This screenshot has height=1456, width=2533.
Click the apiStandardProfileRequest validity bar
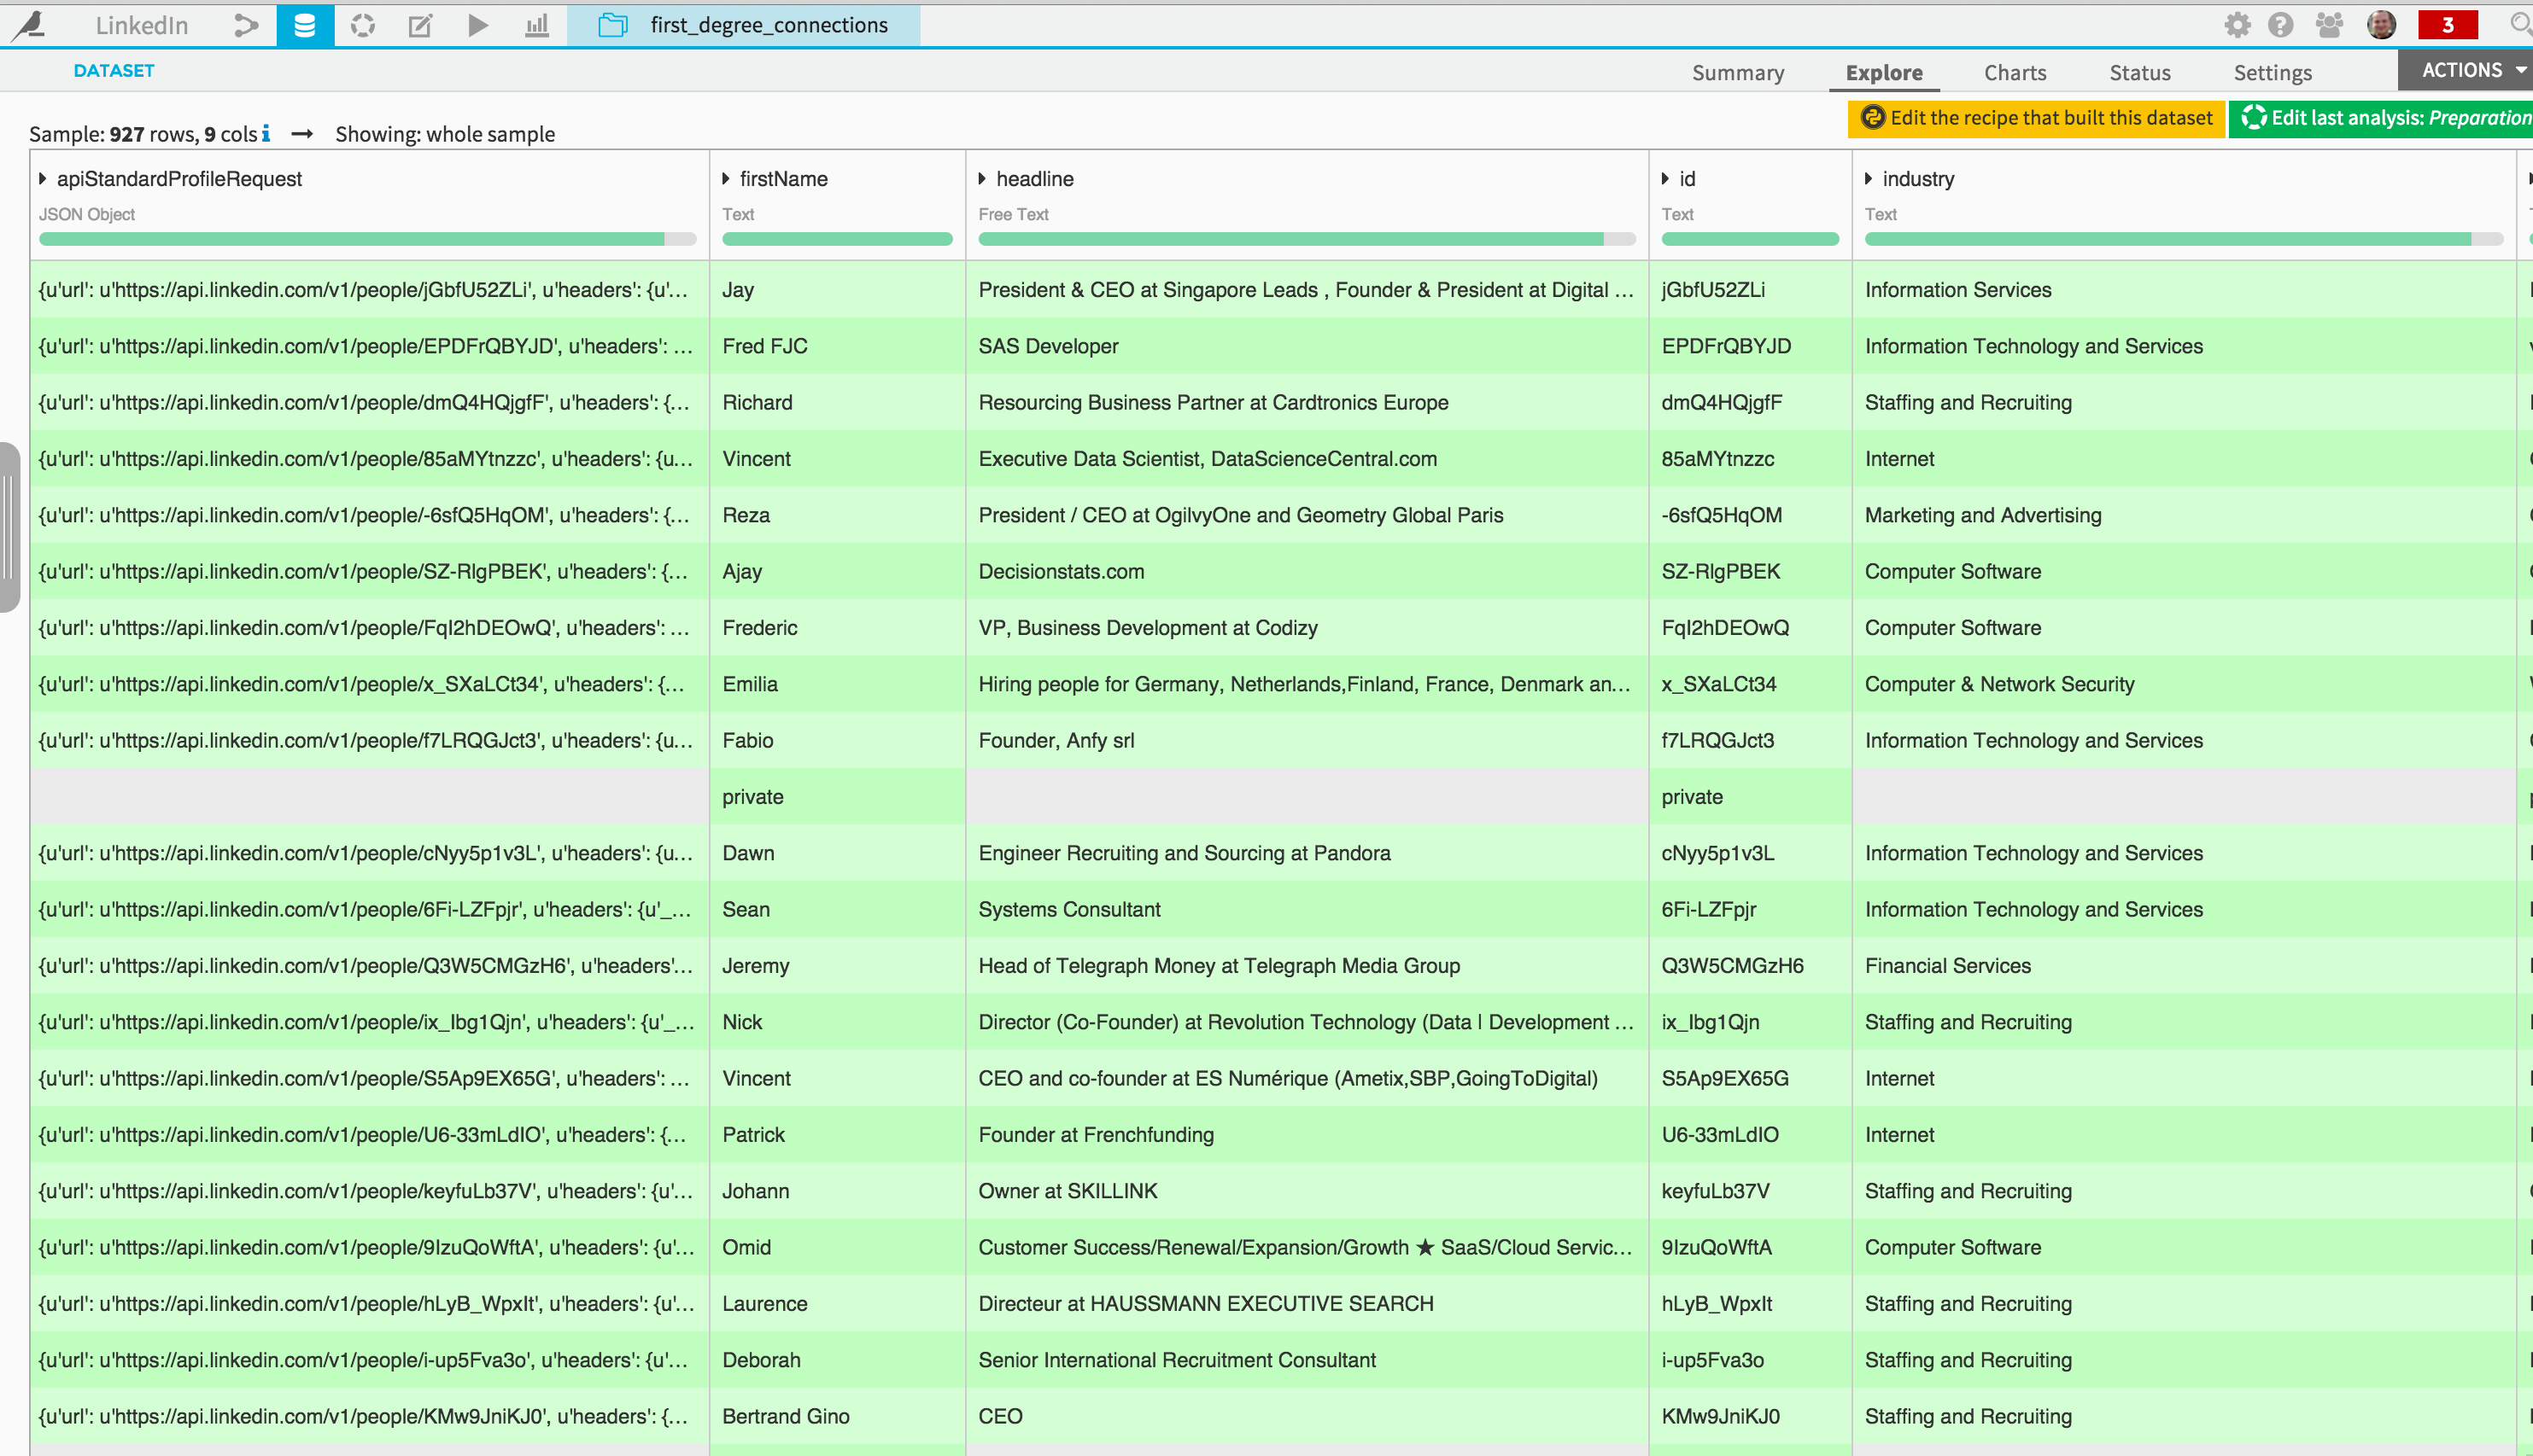(x=367, y=239)
